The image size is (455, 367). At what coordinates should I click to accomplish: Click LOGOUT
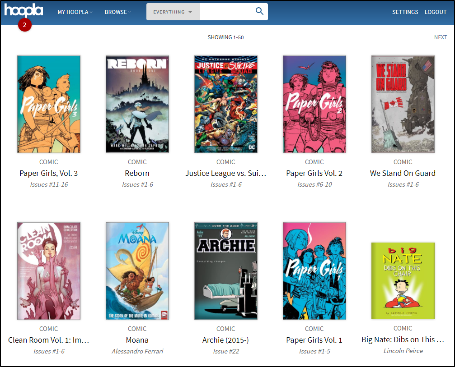(x=436, y=12)
